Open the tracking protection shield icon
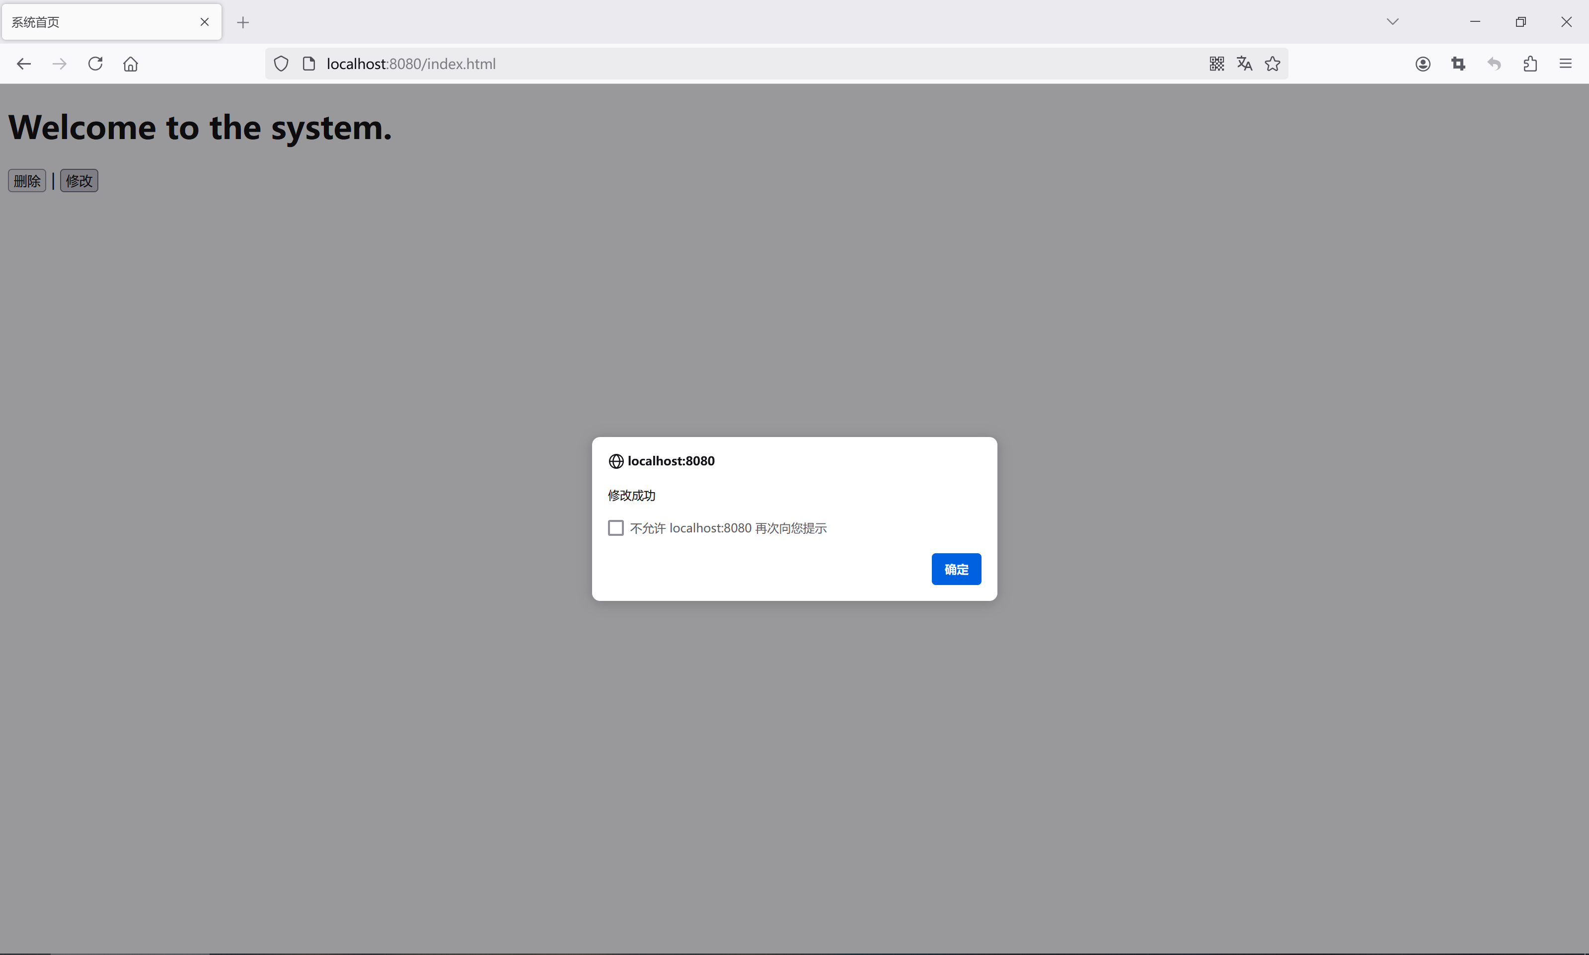This screenshot has width=1589, height=955. tap(281, 64)
